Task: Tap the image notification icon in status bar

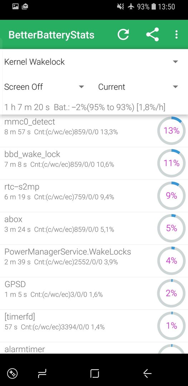Action: (15, 7)
